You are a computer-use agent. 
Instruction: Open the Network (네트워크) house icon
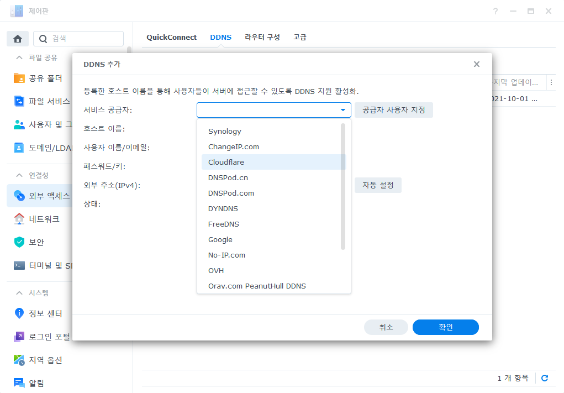click(x=19, y=219)
